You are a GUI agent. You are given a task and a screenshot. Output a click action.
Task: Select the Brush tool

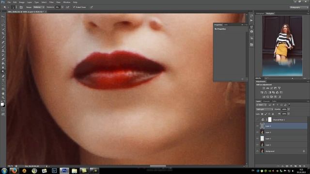tap(3, 46)
